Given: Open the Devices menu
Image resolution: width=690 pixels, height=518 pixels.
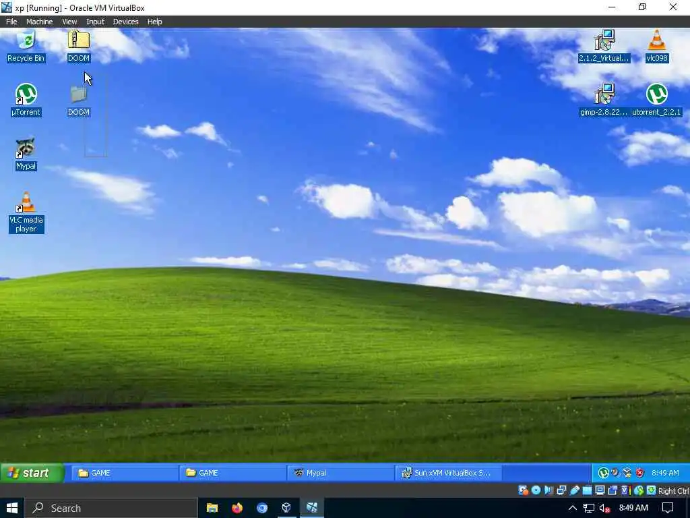Looking at the screenshot, I should [125, 22].
